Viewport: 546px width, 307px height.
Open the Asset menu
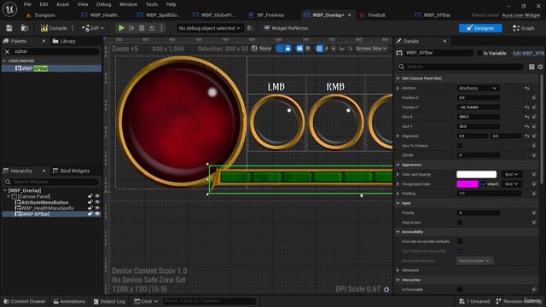tap(62, 4)
